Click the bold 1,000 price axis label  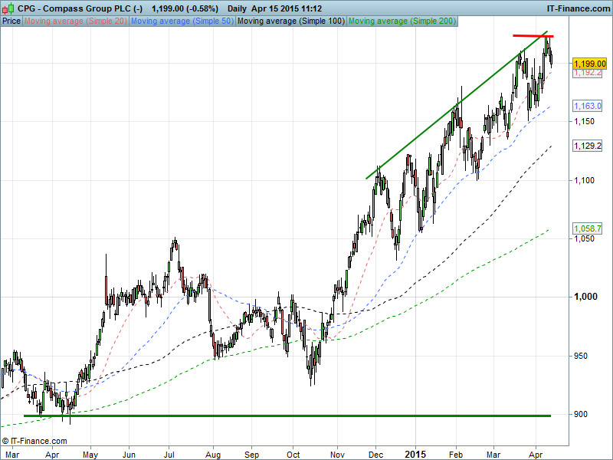tap(585, 297)
